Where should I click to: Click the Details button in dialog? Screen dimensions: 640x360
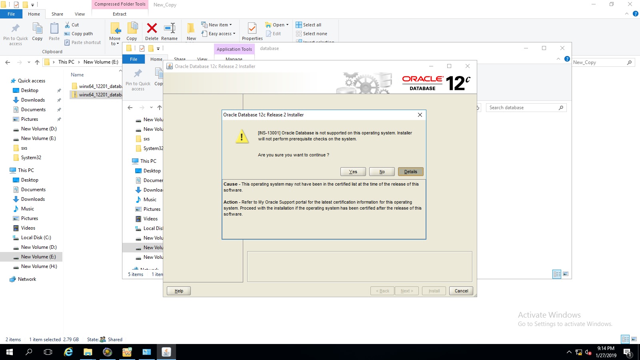(410, 172)
